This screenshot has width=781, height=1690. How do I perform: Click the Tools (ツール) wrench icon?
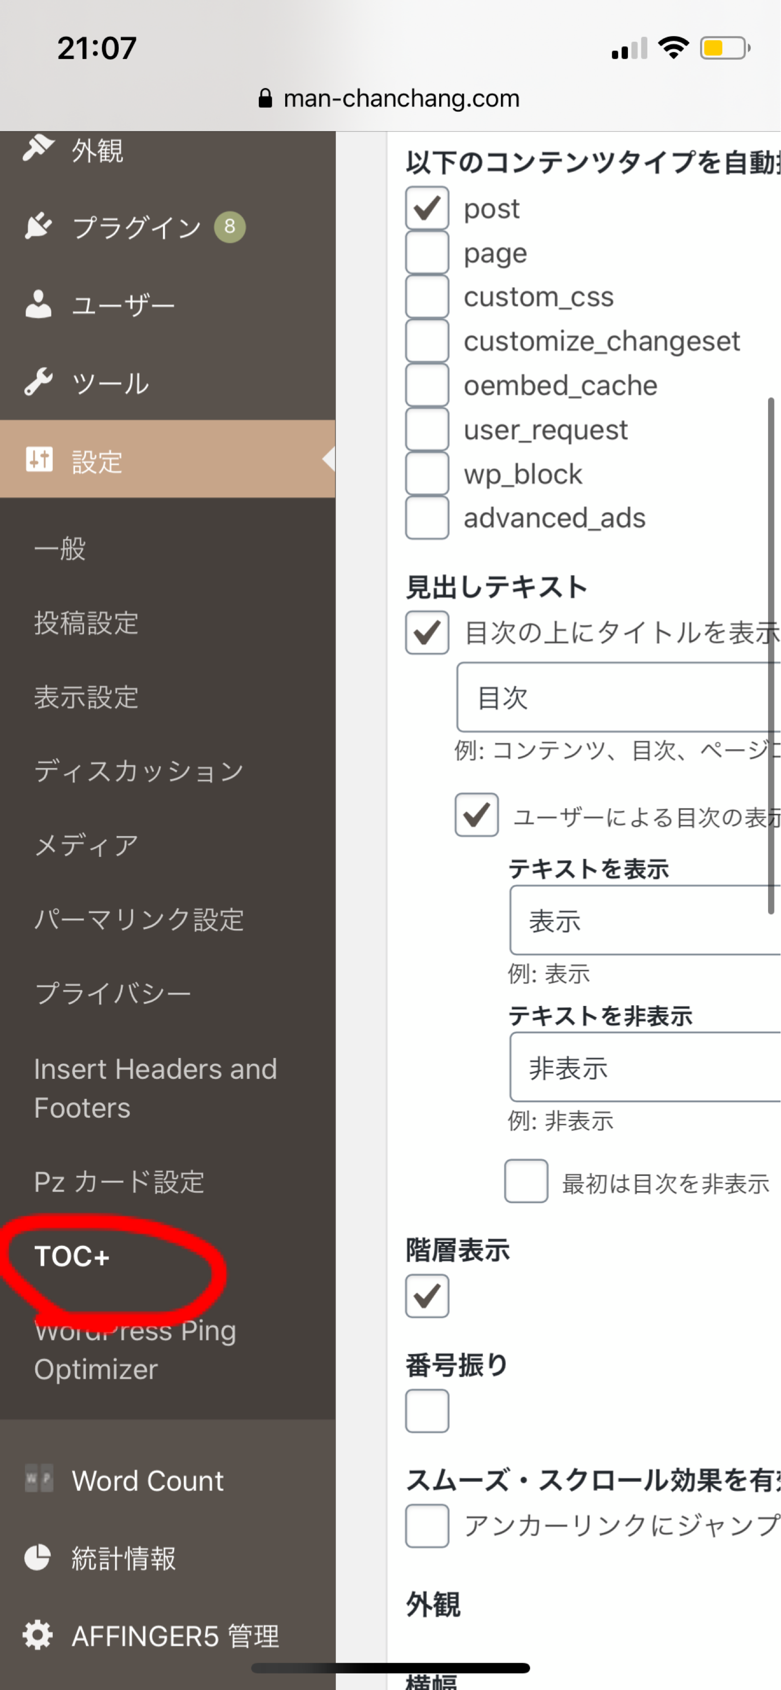[x=38, y=382]
